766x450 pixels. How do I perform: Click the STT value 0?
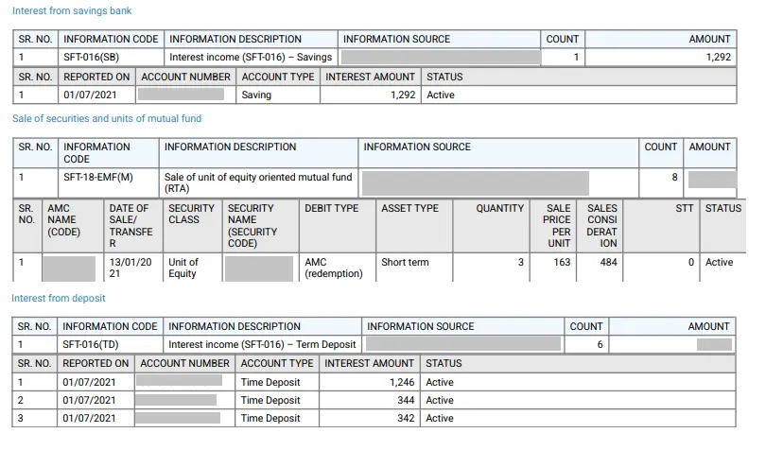click(x=691, y=263)
